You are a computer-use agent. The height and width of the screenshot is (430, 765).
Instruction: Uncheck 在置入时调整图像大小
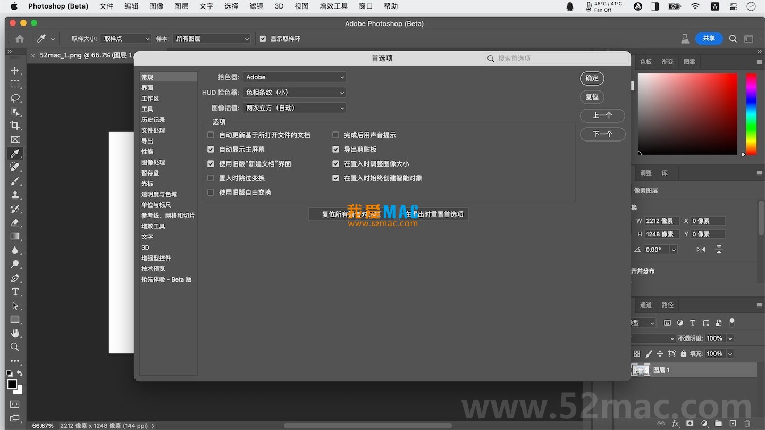coord(335,164)
